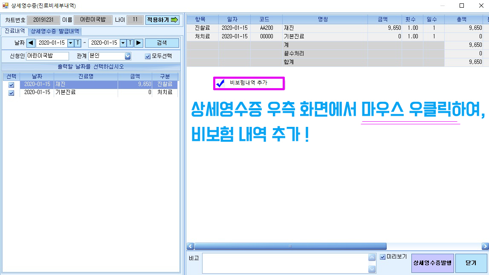This screenshot has width=489, height=275.
Task: Click the 계 subtotal row label
Action: coord(286,45)
